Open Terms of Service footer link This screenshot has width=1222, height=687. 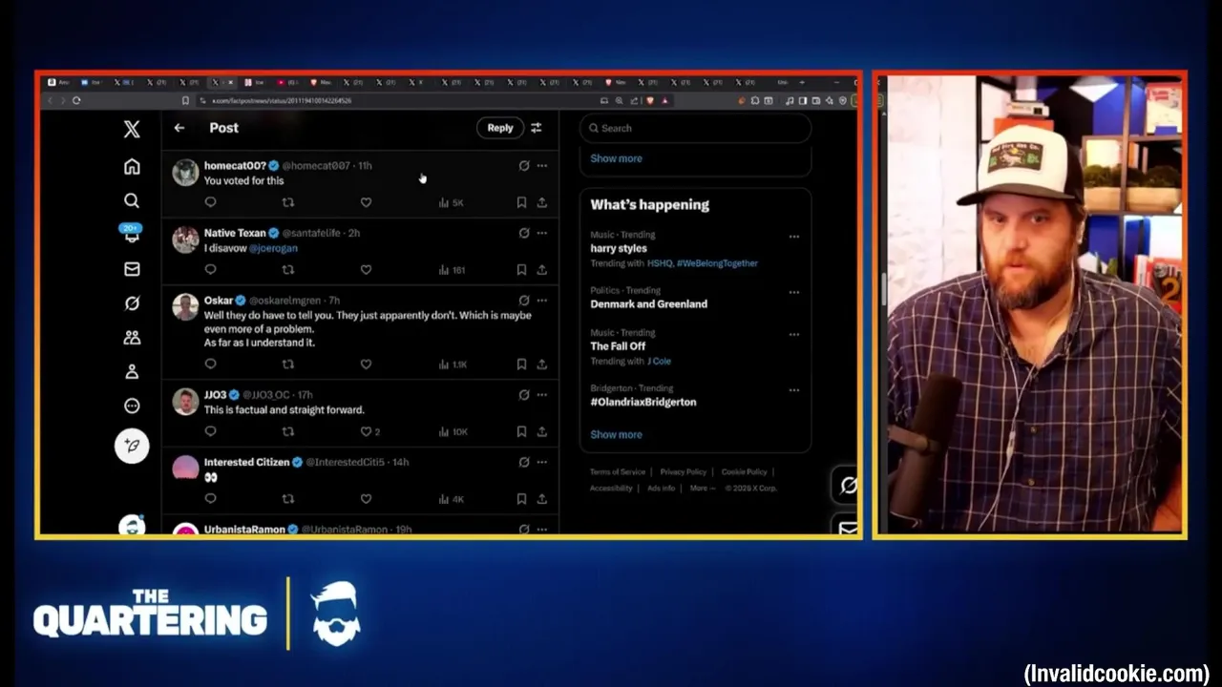coord(618,472)
